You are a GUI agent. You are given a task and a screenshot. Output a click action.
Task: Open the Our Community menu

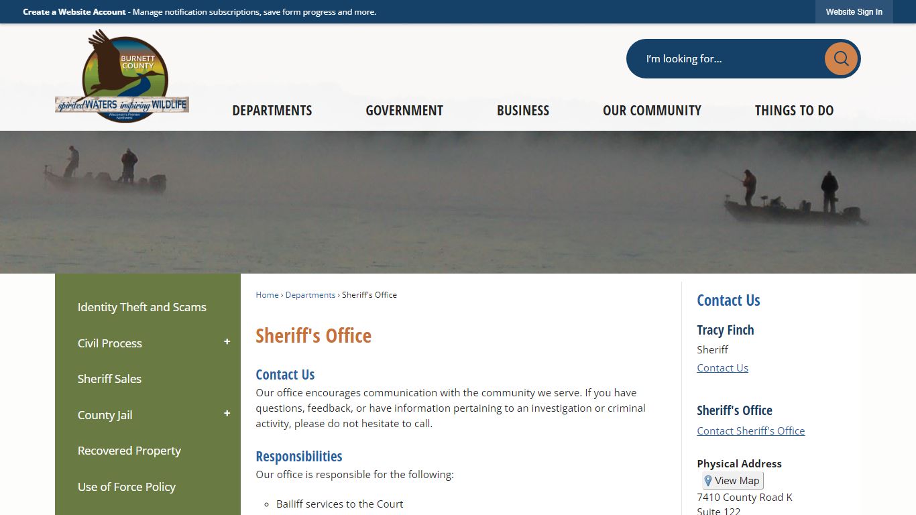652,111
